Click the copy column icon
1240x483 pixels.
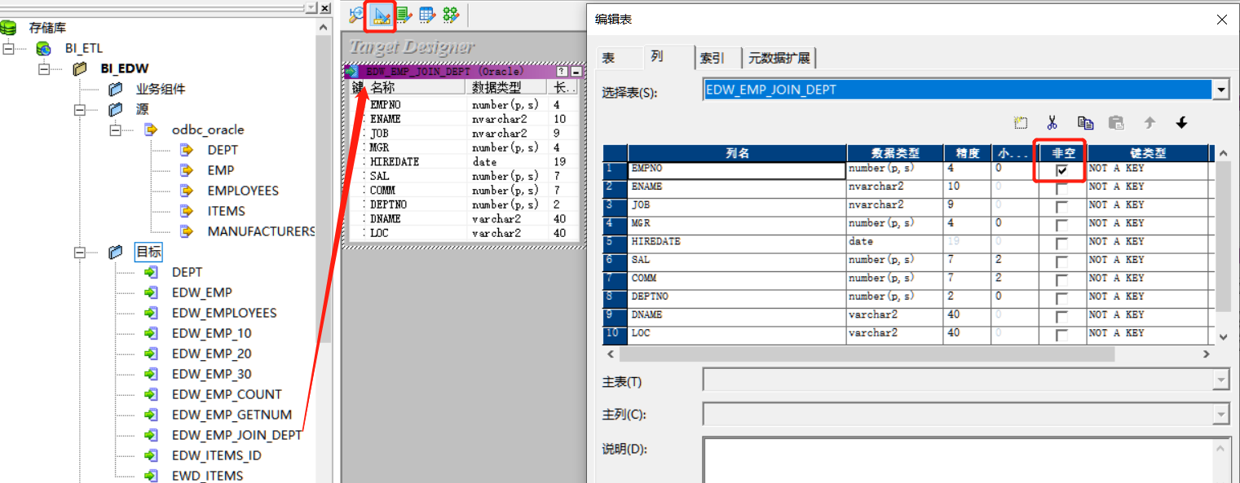point(1085,123)
